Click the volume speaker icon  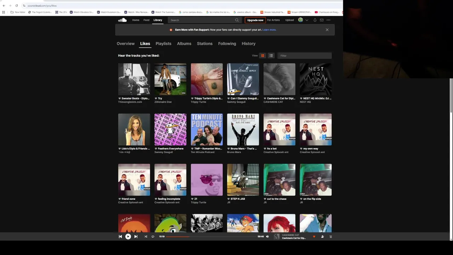point(268,237)
